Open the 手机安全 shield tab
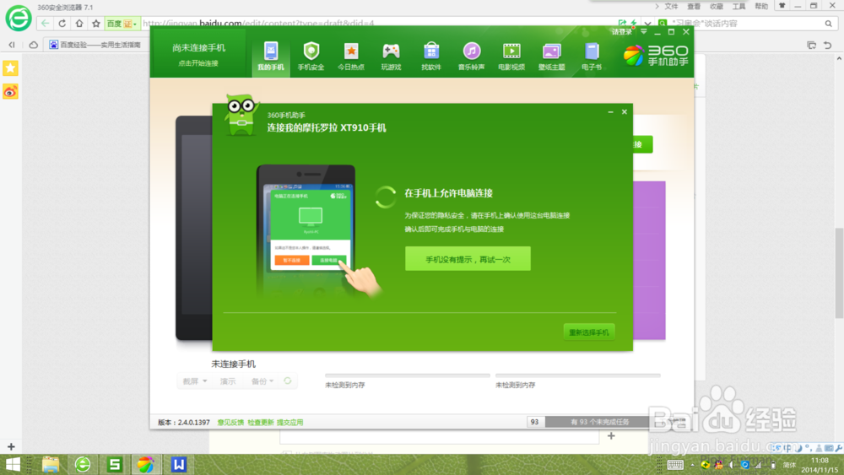The height and width of the screenshot is (475, 844). pos(311,56)
